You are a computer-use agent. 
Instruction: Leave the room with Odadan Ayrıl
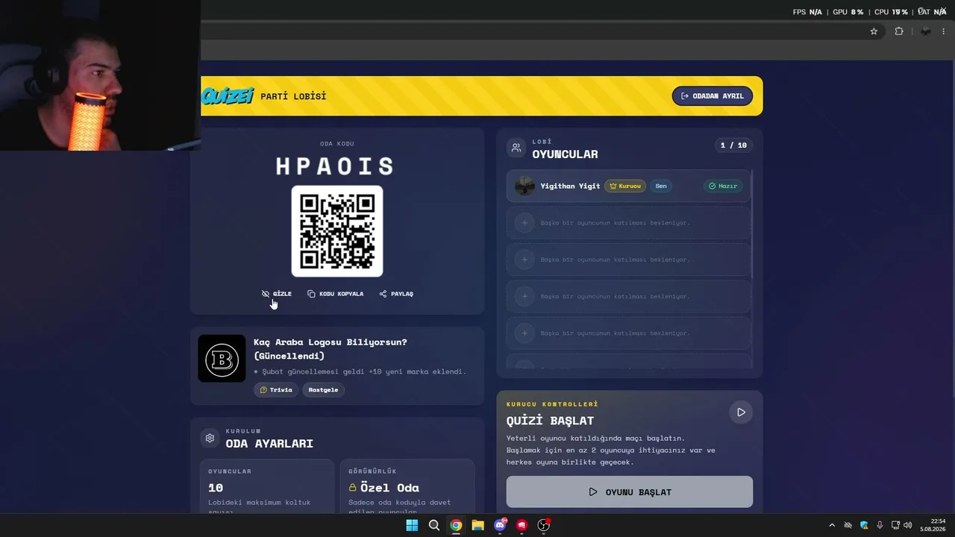point(713,96)
